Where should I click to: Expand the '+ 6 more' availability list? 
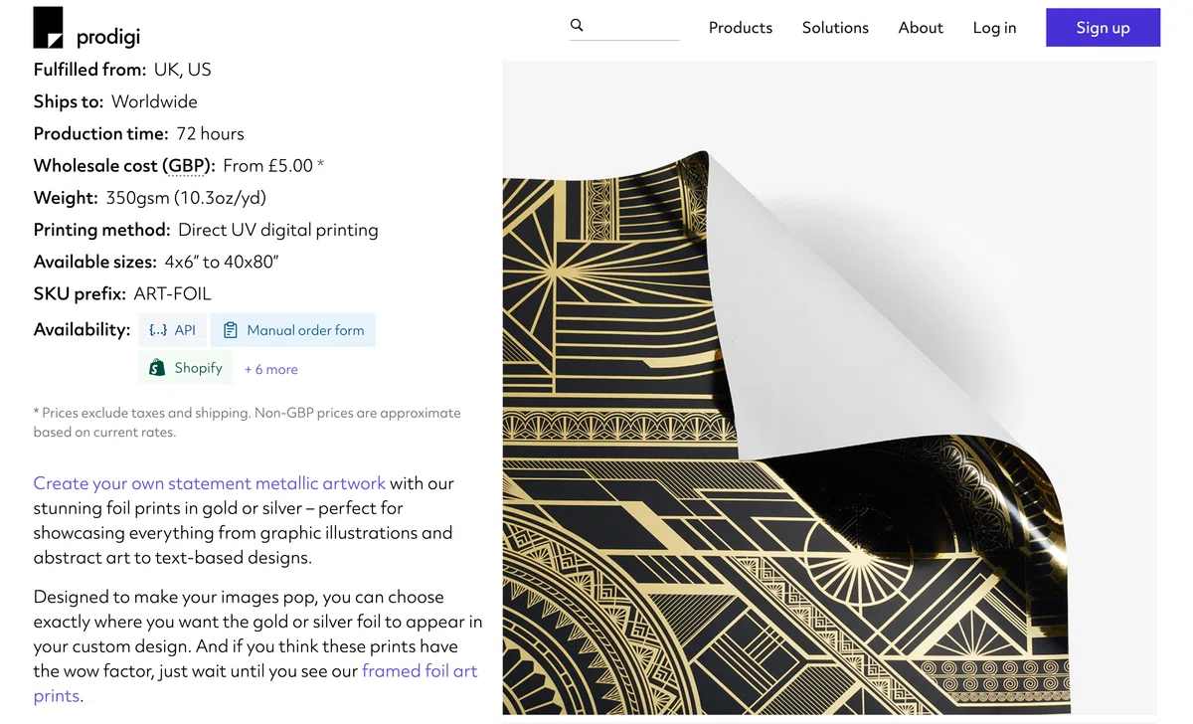271,369
